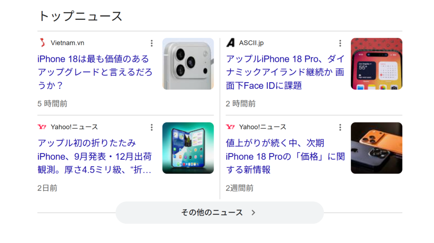
Task: Open the article 'アップル初の折りたたみiPhone'
Action: coord(95,156)
